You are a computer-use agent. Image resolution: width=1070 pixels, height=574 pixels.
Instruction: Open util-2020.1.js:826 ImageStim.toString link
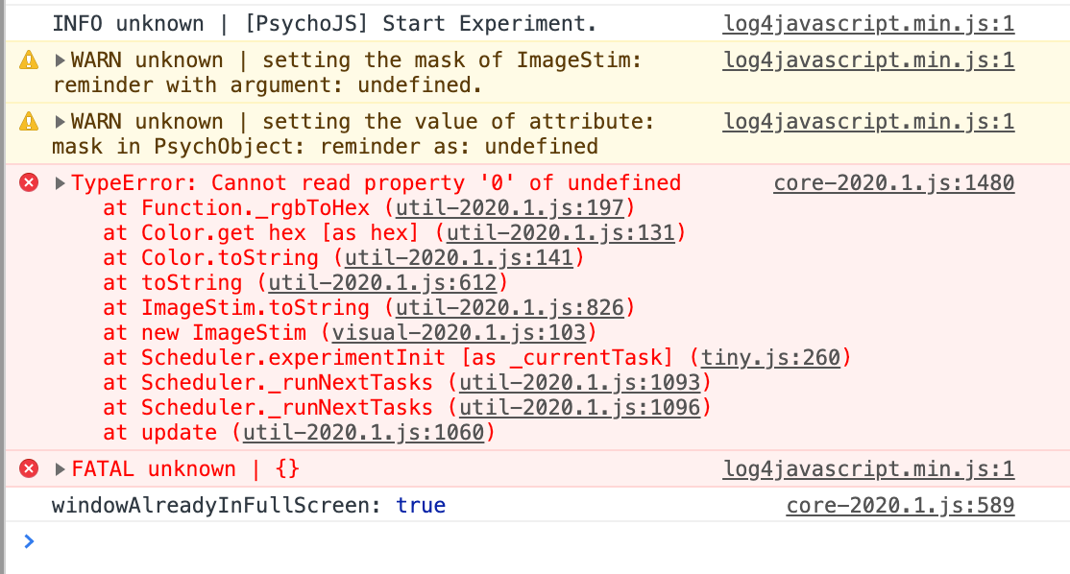(x=509, y=307)
